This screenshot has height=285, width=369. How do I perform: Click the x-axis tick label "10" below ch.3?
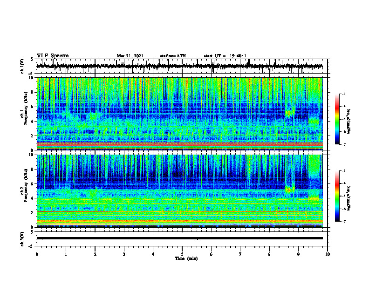(x=328, y=254)
